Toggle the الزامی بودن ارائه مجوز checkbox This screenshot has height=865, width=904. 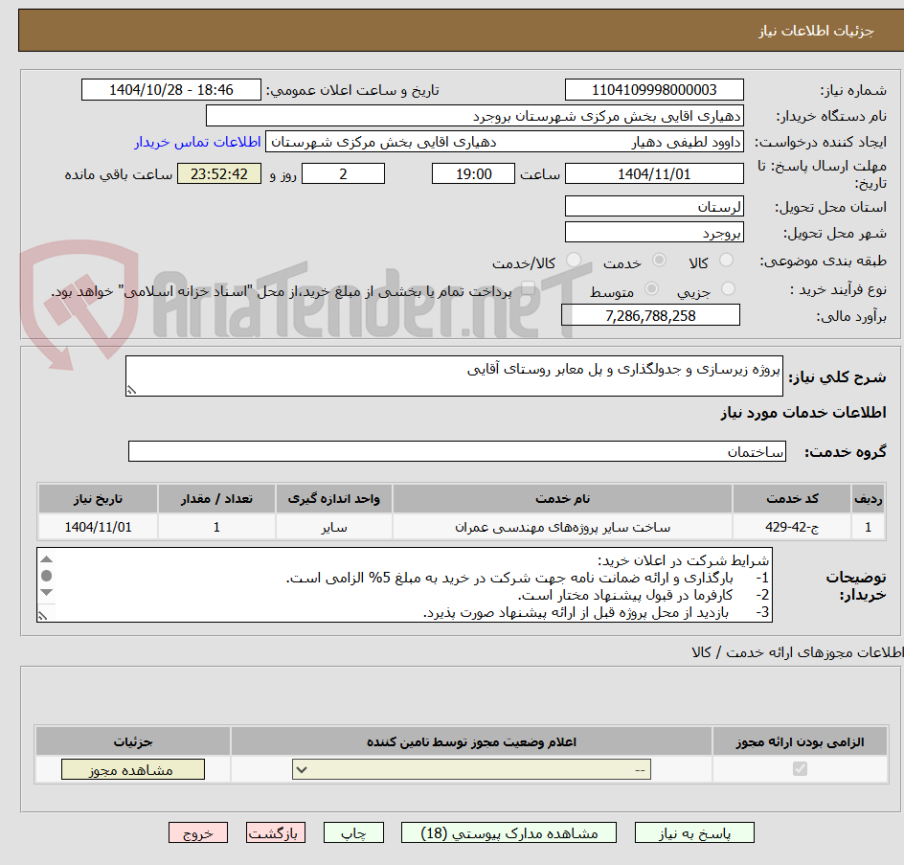(x=800, y=768)
